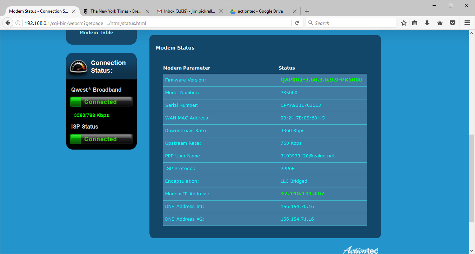Bookmark this page with the star icon

404,23
